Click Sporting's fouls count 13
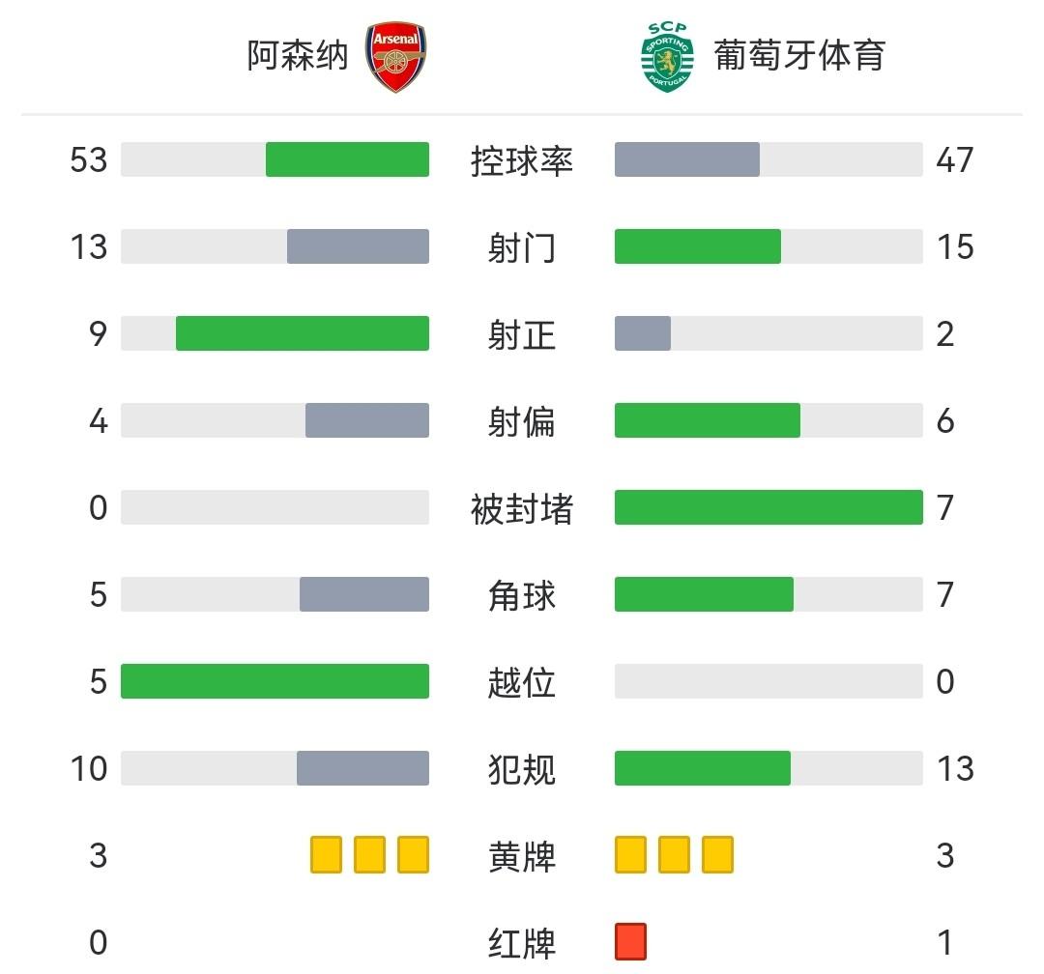Viewport: 1044px width, 974px height. click(954, 769)
